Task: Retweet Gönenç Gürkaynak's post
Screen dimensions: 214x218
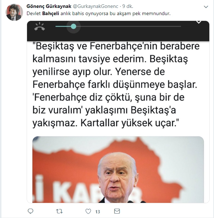Action: [x=59, y=211]
